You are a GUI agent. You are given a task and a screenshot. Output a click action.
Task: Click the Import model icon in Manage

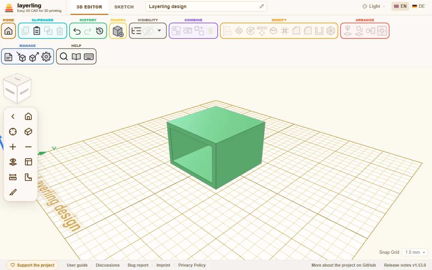tap(21, 57)
